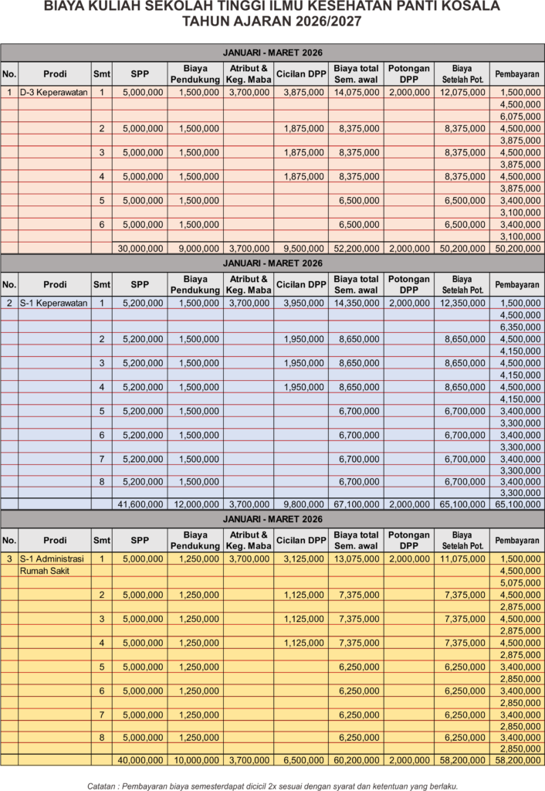Select the 6,350,000 payment cell
545x791 pixels.
click(x=516, y=327)
